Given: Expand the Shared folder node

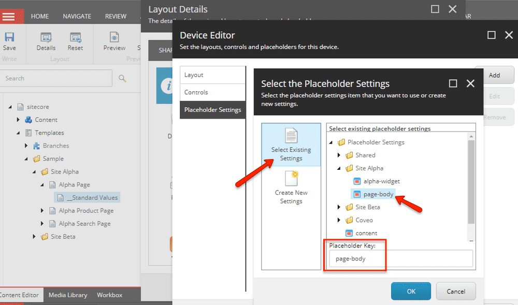Looking at the screenshot, I should coord(339,155).
